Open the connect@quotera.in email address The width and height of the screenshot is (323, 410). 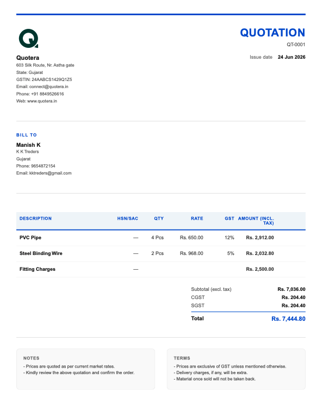click(x=48, y=86)
